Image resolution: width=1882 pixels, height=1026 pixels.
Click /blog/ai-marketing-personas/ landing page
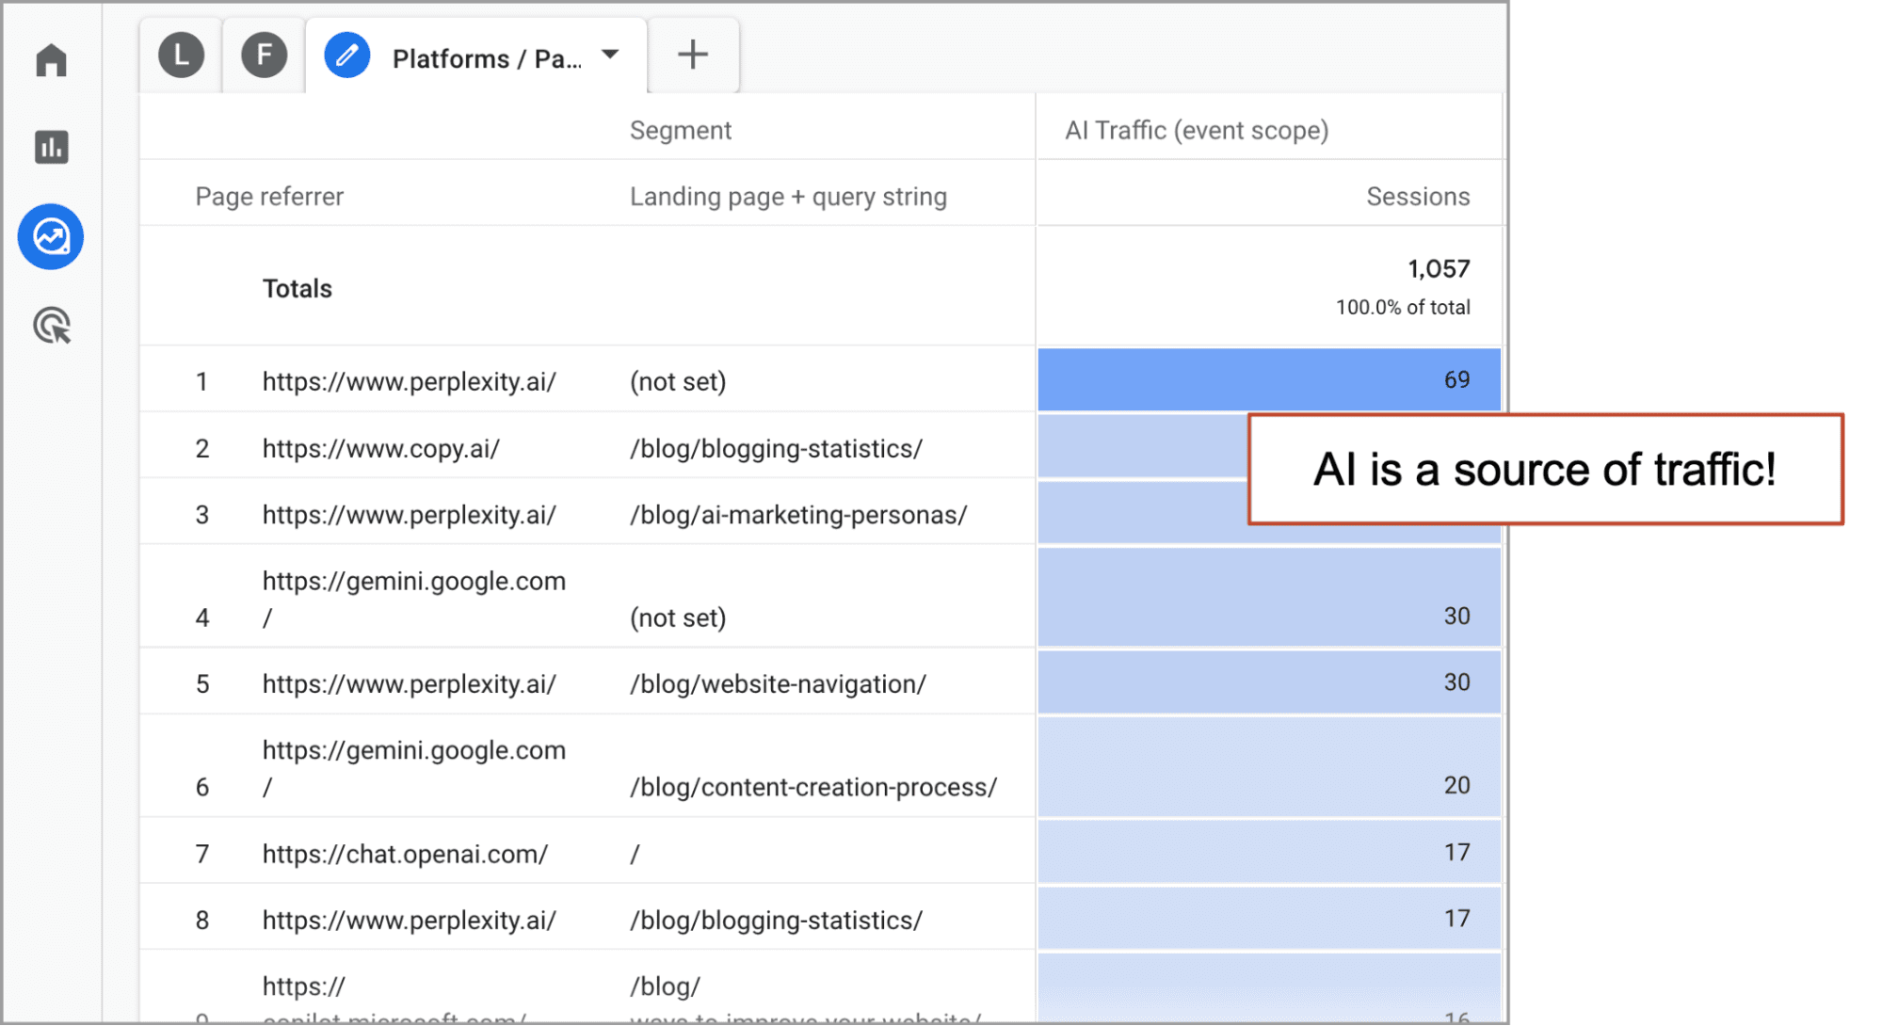(x=797, y=516)
